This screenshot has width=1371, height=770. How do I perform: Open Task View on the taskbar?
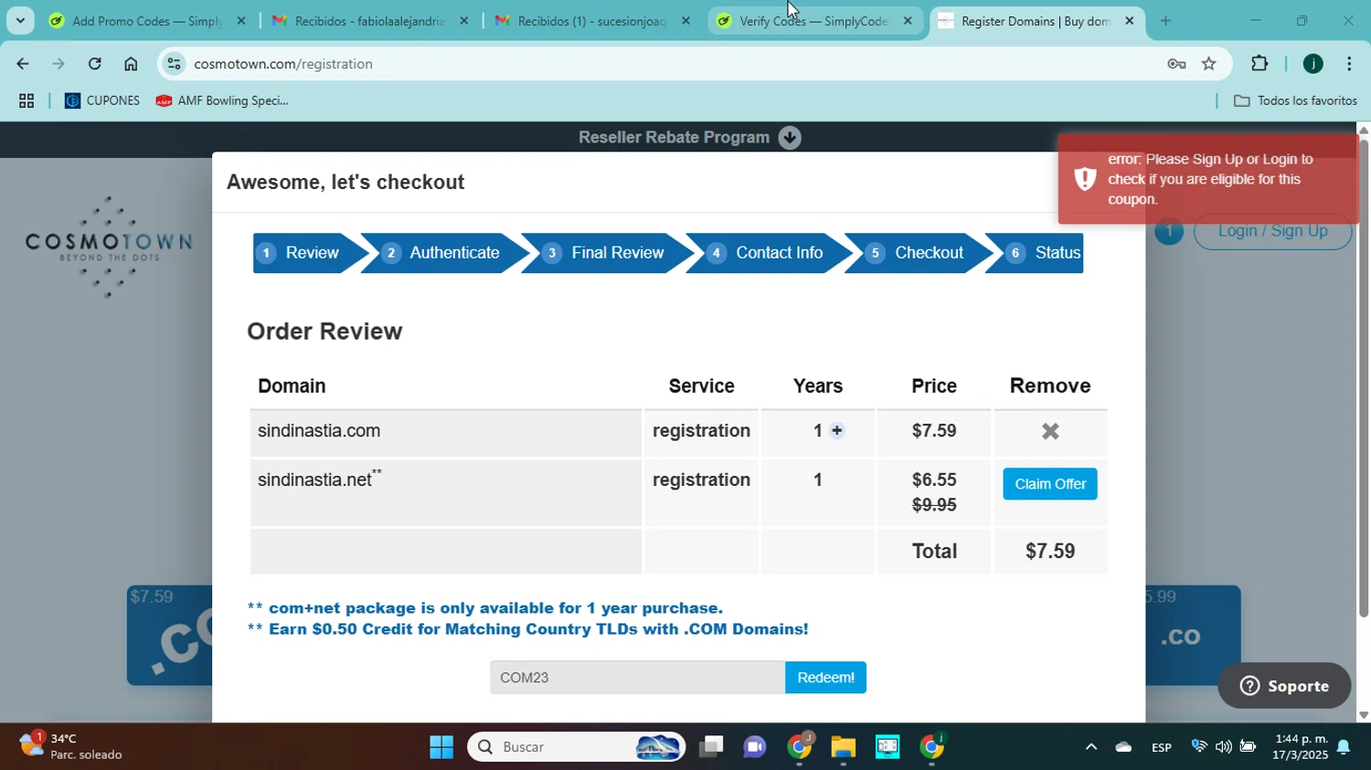tap(710, 747)
